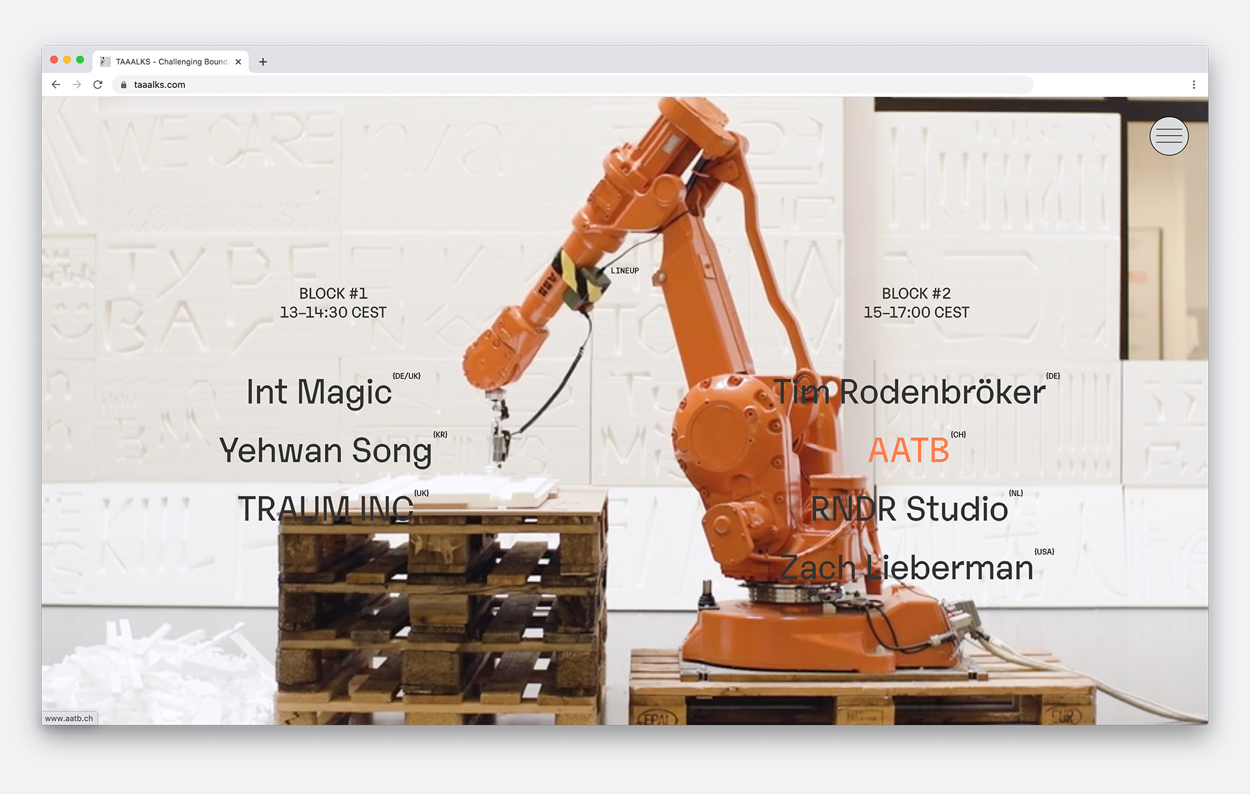Click the green macOS fullscreen window button
The image size is (1250, 794).
click(x=80, y=60)
